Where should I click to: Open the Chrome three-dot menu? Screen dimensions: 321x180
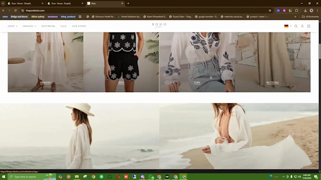[x=318, y=10]
